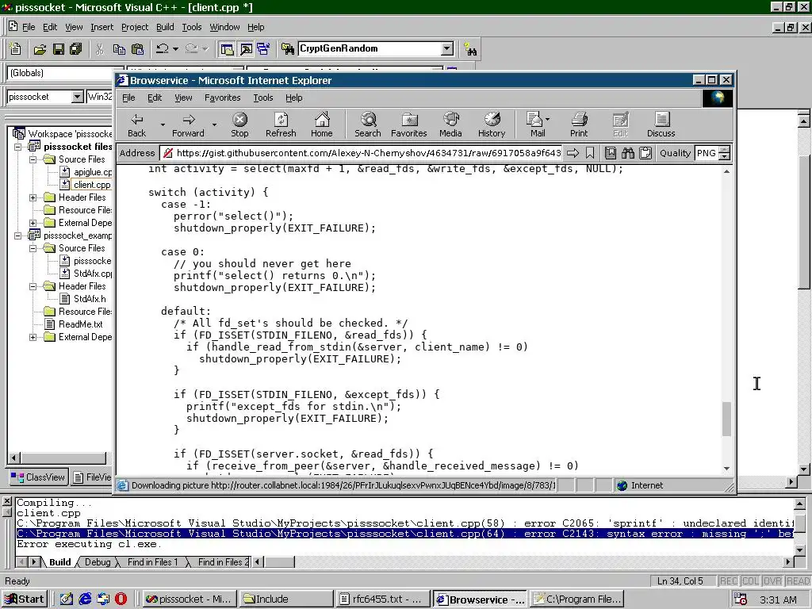Click Forward in Internet Explorer
The width and height of the screenshot is (812, 609).
(x=188, y=124)
